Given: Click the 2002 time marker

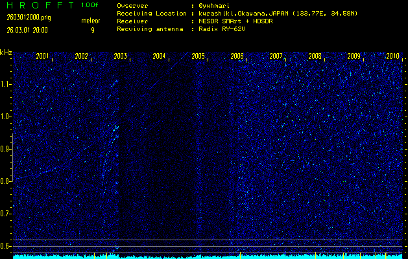Looking at the screenshot, I should pos(82,56).
